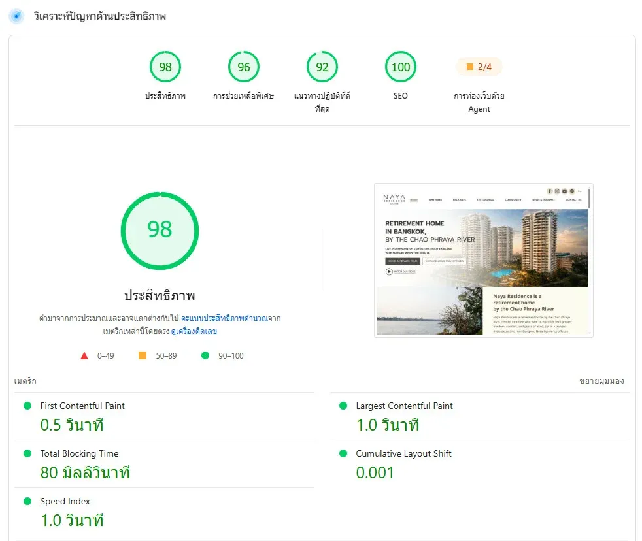Viewport: 642px width, 541px height.
Task: Select the 98 performance score gauge
Action: click(165, 67)
